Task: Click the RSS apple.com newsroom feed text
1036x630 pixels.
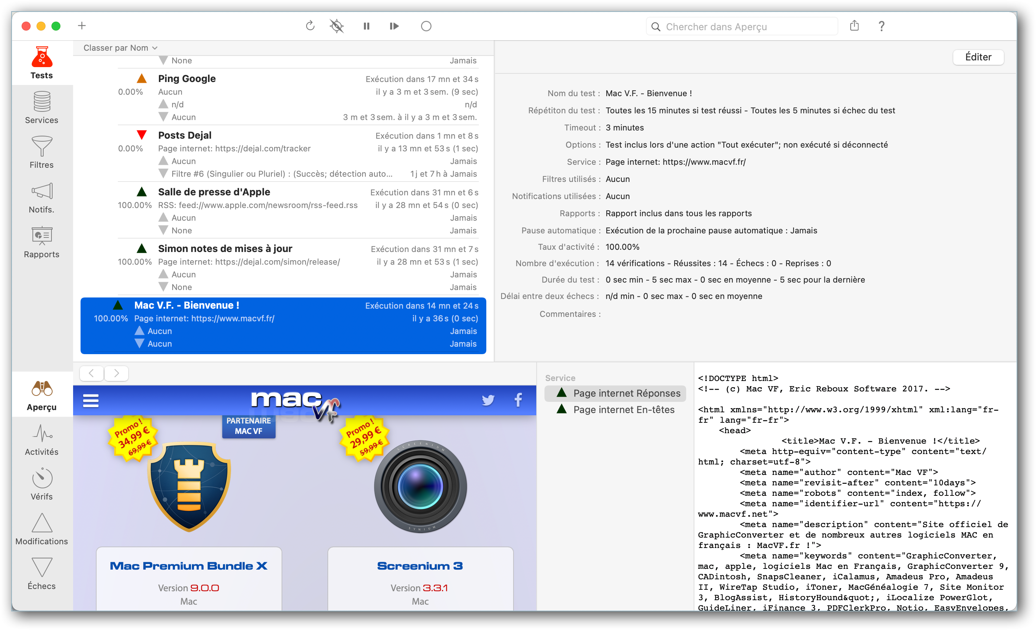Action: (258, 205)
